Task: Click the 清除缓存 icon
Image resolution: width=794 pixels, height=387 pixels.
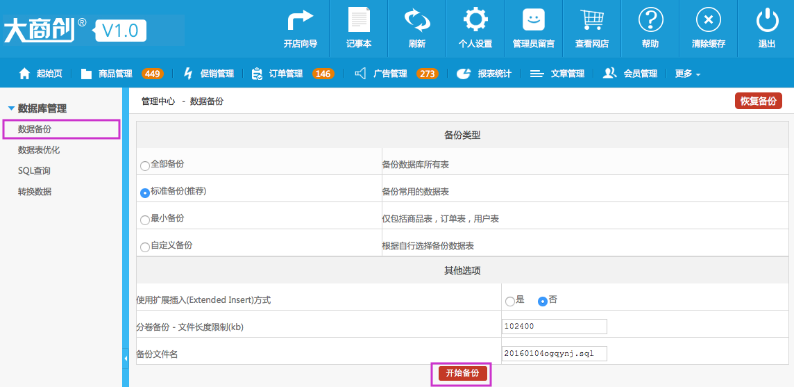Action: point(709,20)
